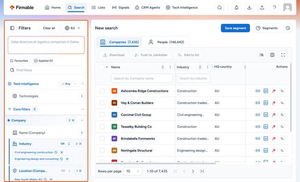
Task: Show Favourites filters
Action: click(19, 61)
